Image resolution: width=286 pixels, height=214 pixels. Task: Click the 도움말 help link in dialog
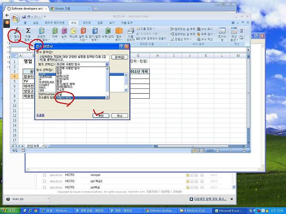[x=40, y=115]
